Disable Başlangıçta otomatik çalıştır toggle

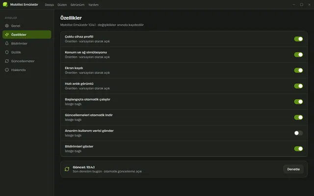click(298, 101)
